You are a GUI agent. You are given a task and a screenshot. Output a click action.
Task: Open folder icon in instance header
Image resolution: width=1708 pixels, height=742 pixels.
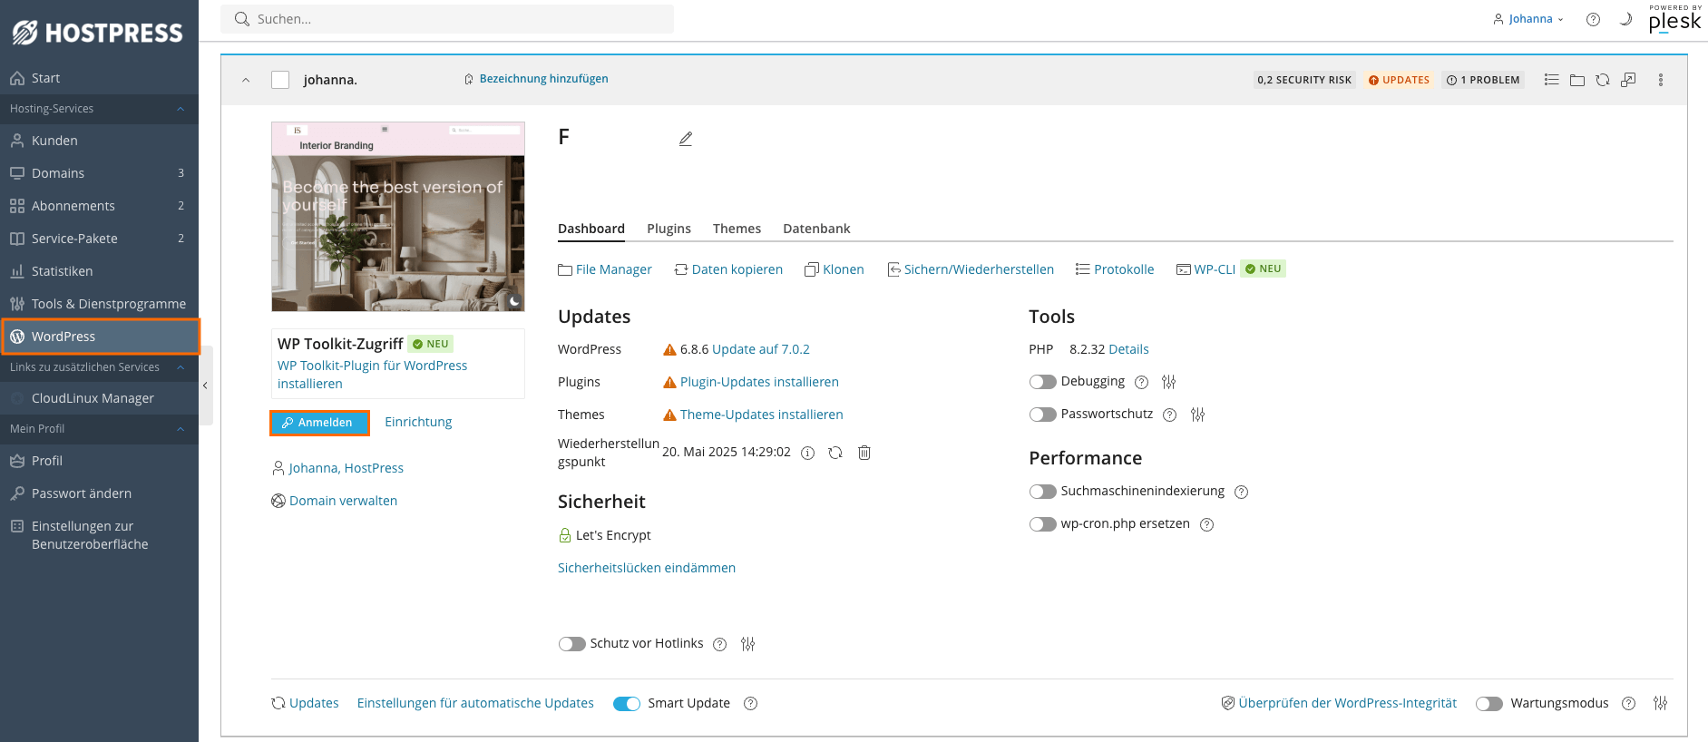click(1577, 80)
